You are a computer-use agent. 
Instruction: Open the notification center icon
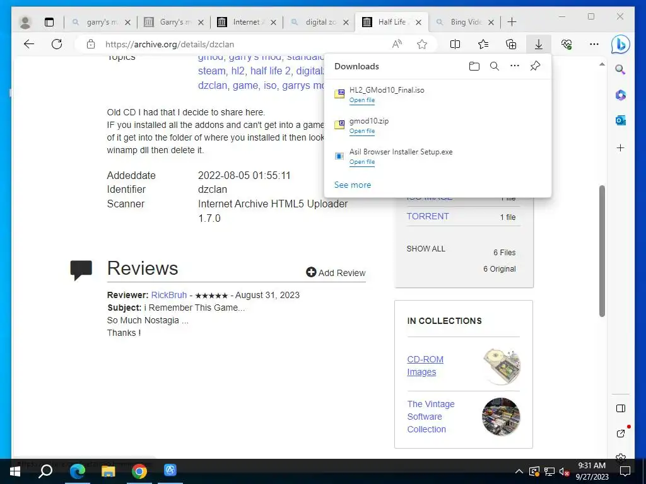pos(625,471)
